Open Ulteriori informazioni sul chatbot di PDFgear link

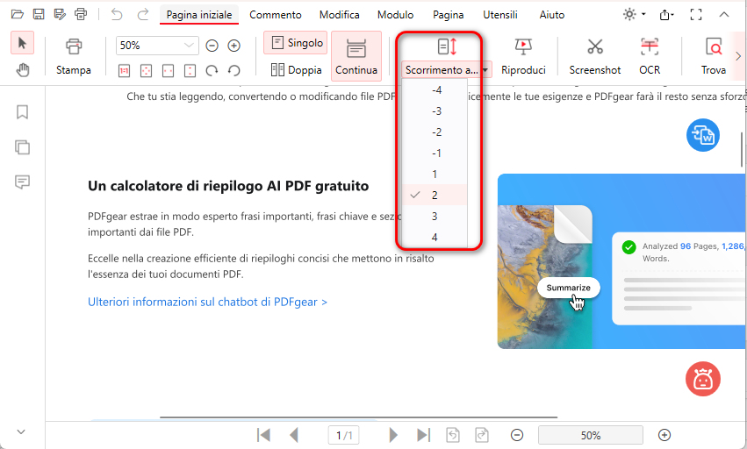(x=207, y=302)
